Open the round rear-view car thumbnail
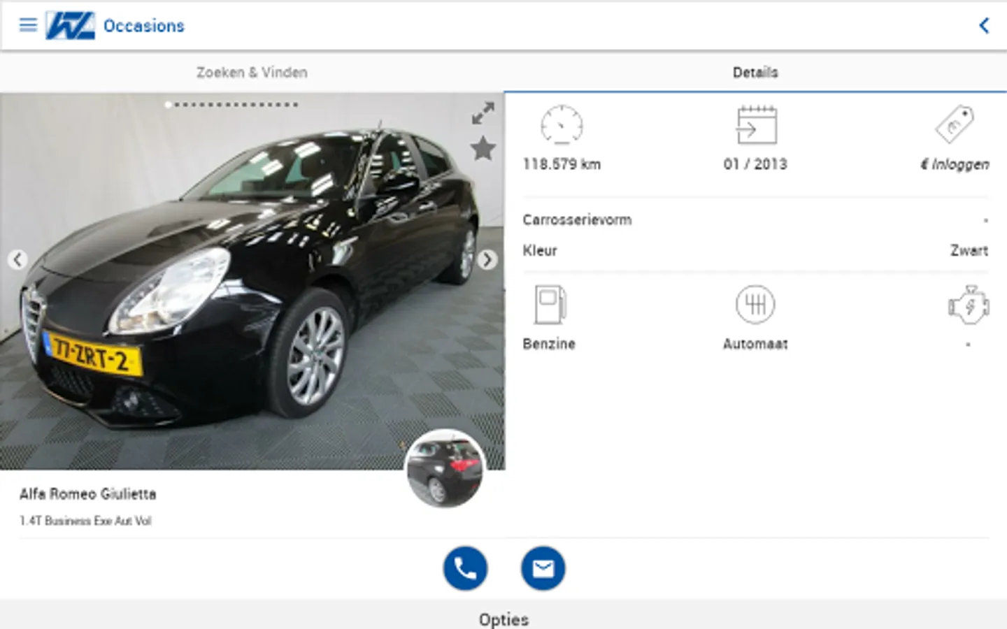The width and height of the screenshot is (1007, 629). click(x=445, y=468)
